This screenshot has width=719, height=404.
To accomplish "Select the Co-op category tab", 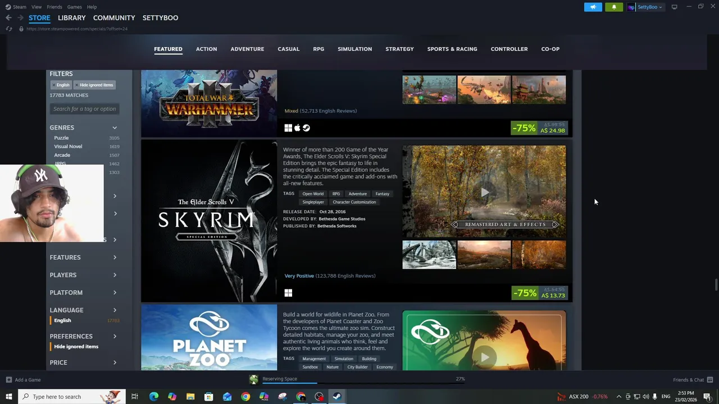I will [x=550, y=49].
